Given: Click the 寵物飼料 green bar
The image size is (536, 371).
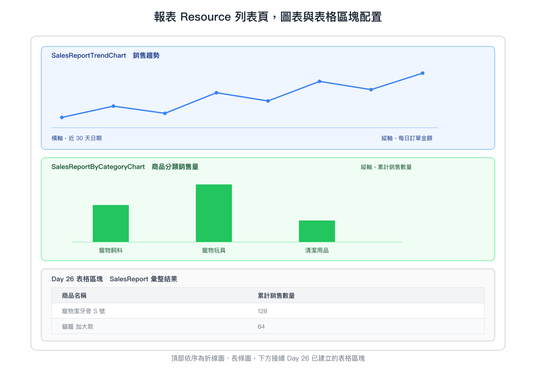Looking at the screenshot, I should point(111,223).
